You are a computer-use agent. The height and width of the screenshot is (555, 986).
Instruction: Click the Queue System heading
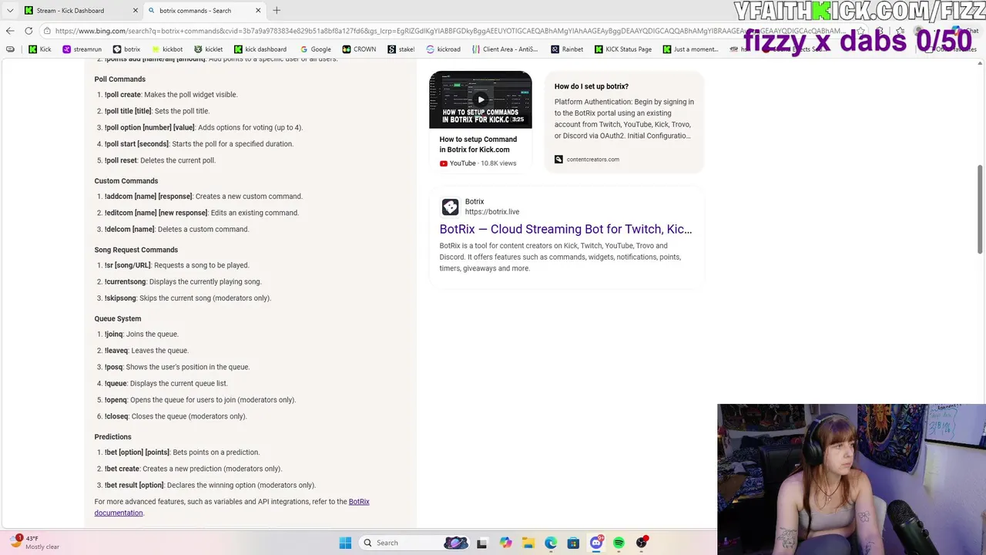tap(118, 318)
